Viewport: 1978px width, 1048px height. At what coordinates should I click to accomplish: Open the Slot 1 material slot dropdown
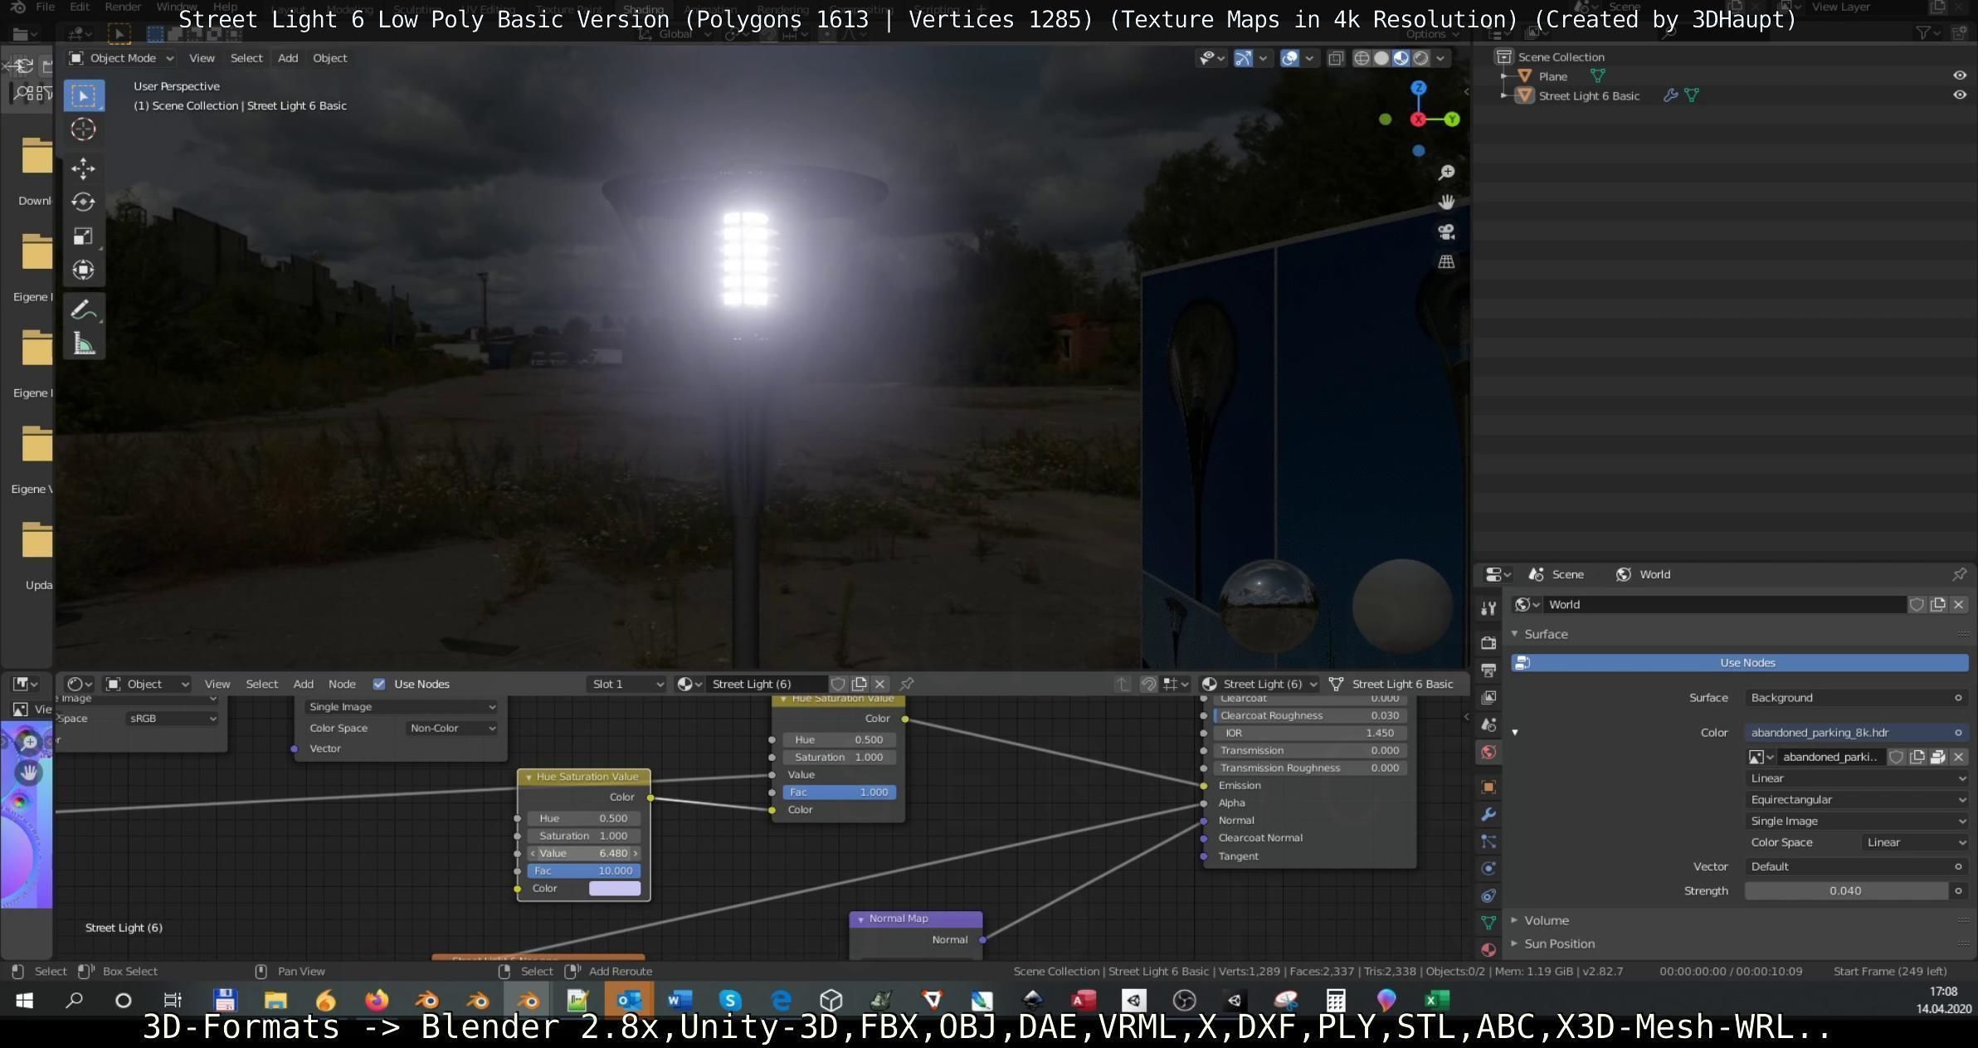[x=626, y=684]
